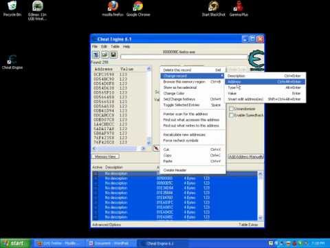Open the Table menu
This screenshot has height=248, width=330.
pyautogui.click(x=115, y=46)
